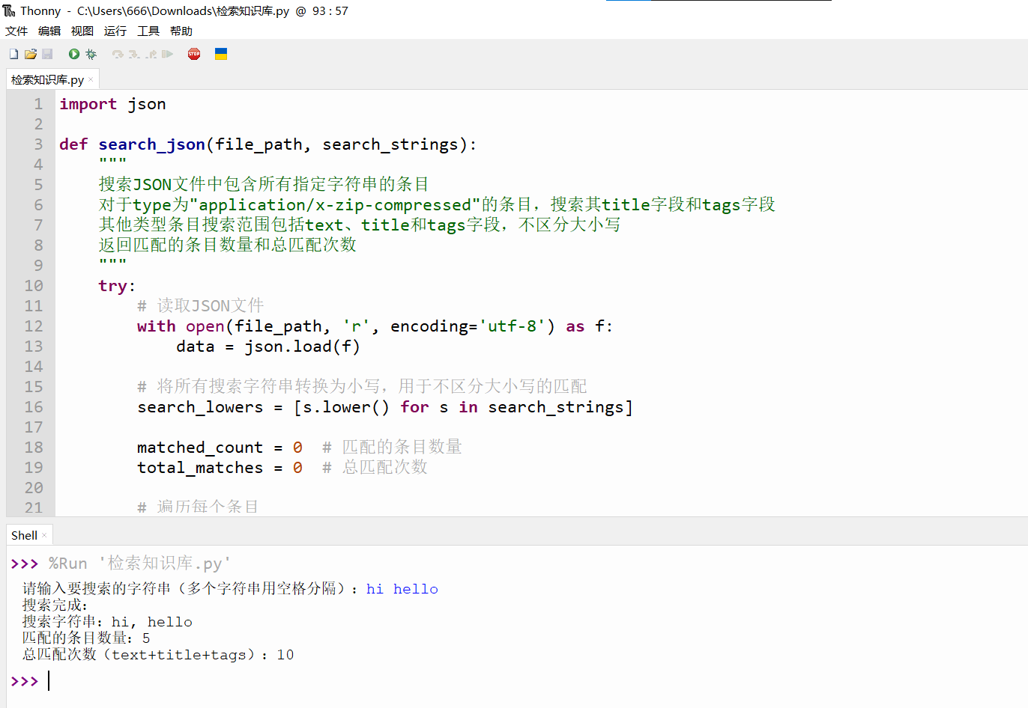Open the 帮助 menu
The width and height of the screenshot is (1028, 708).
click(x=181, y=31)
